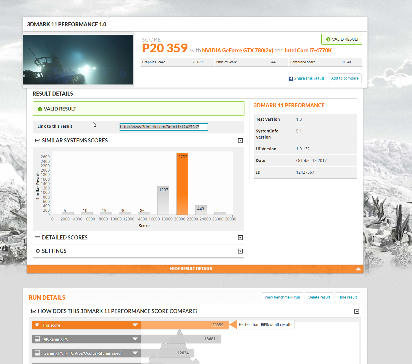This screenshot has width=412, height=364.
Task: Click the list icon beside DETAILED SCORES
Action: 38,238
